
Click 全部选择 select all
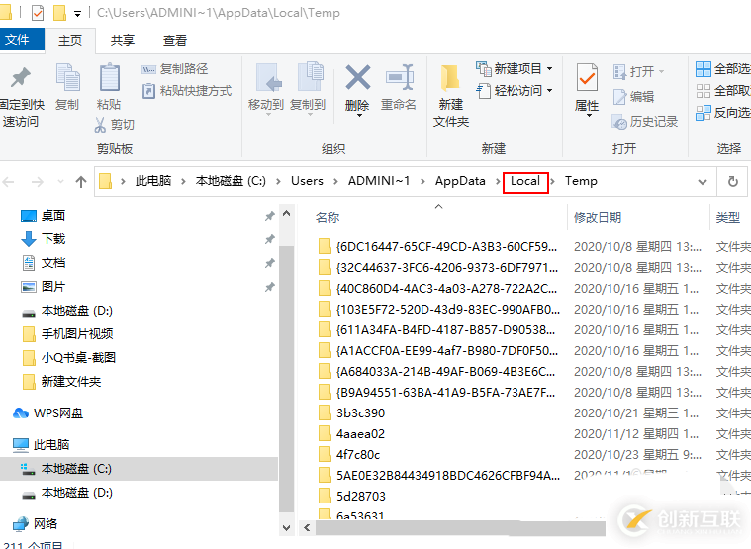[x=722, y=69]
